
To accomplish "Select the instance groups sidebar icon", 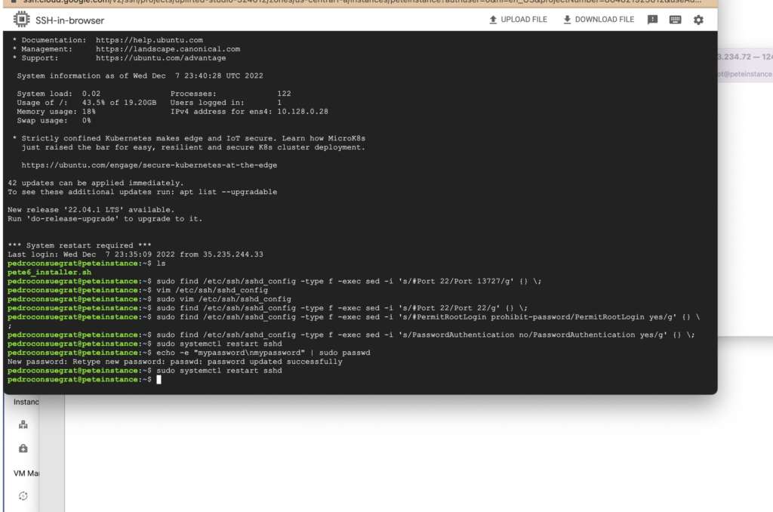I will coord(23,424).
